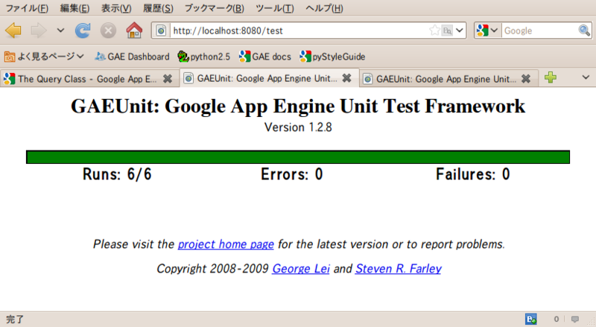Viewport: 596px width, 327px height.
Task: Click the magnifier search button
Action: [584, 31]
